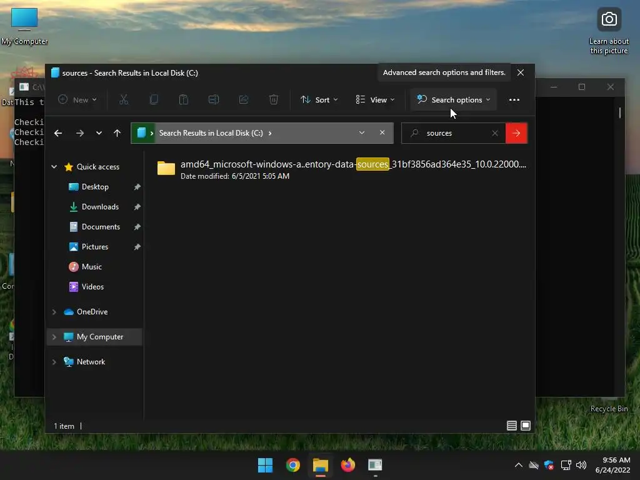Screen dimensions: 640x480
Task: Open the View dropdown
Action: (375, 99)
